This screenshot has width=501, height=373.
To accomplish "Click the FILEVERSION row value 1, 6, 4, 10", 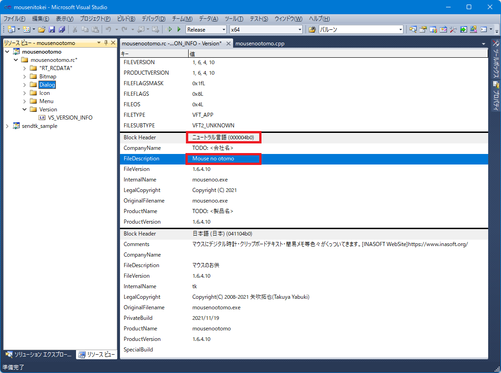I will (x=203, y=62).
